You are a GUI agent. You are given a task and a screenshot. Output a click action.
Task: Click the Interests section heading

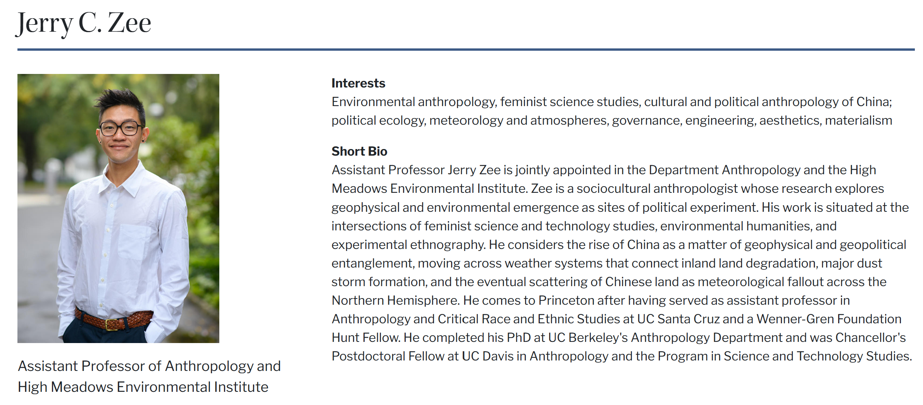click(x=358, y=83)
